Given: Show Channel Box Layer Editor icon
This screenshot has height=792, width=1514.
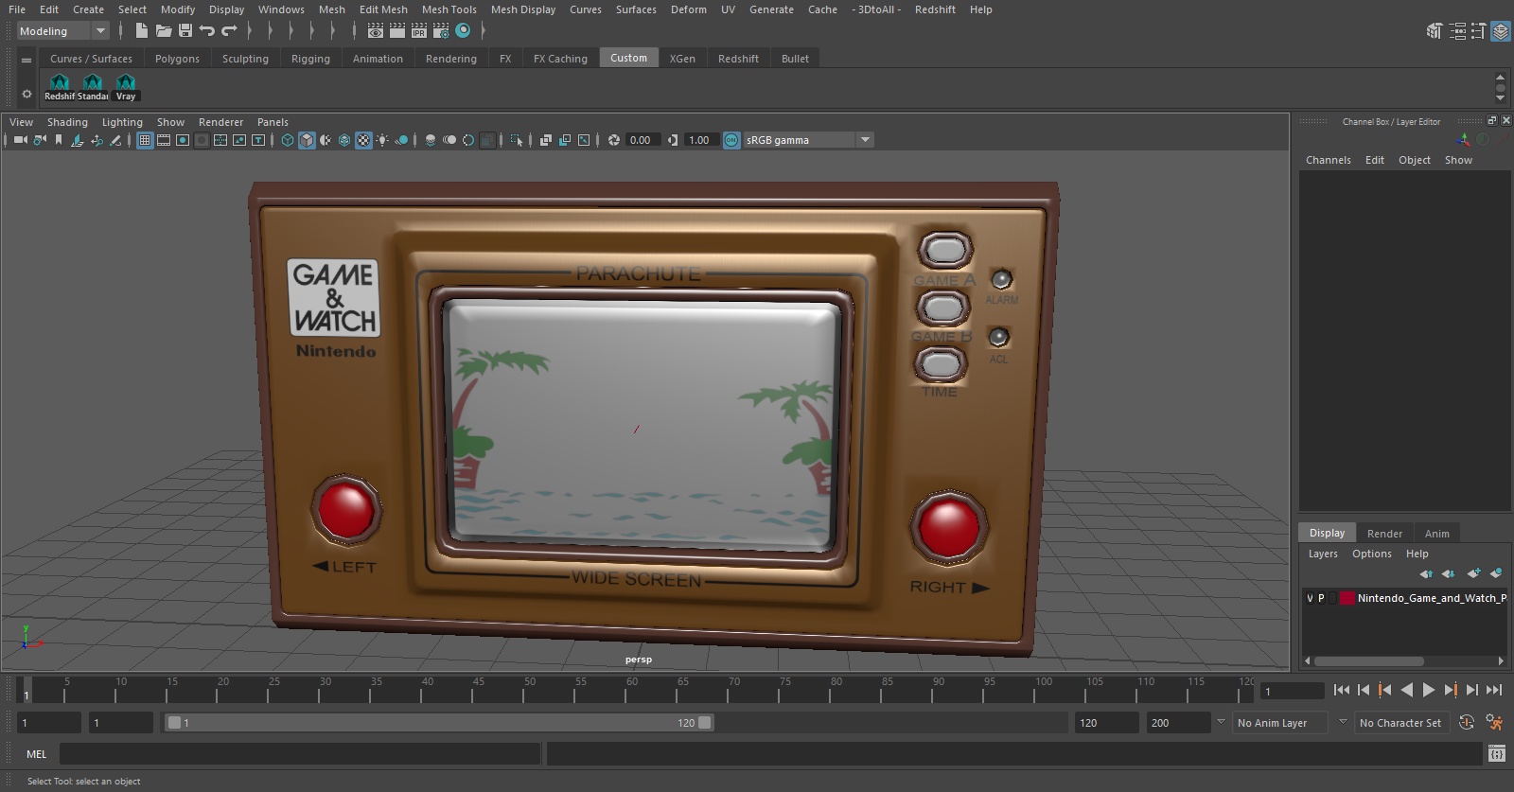Looking at the screenshot, I should [x=1501, y=31].
